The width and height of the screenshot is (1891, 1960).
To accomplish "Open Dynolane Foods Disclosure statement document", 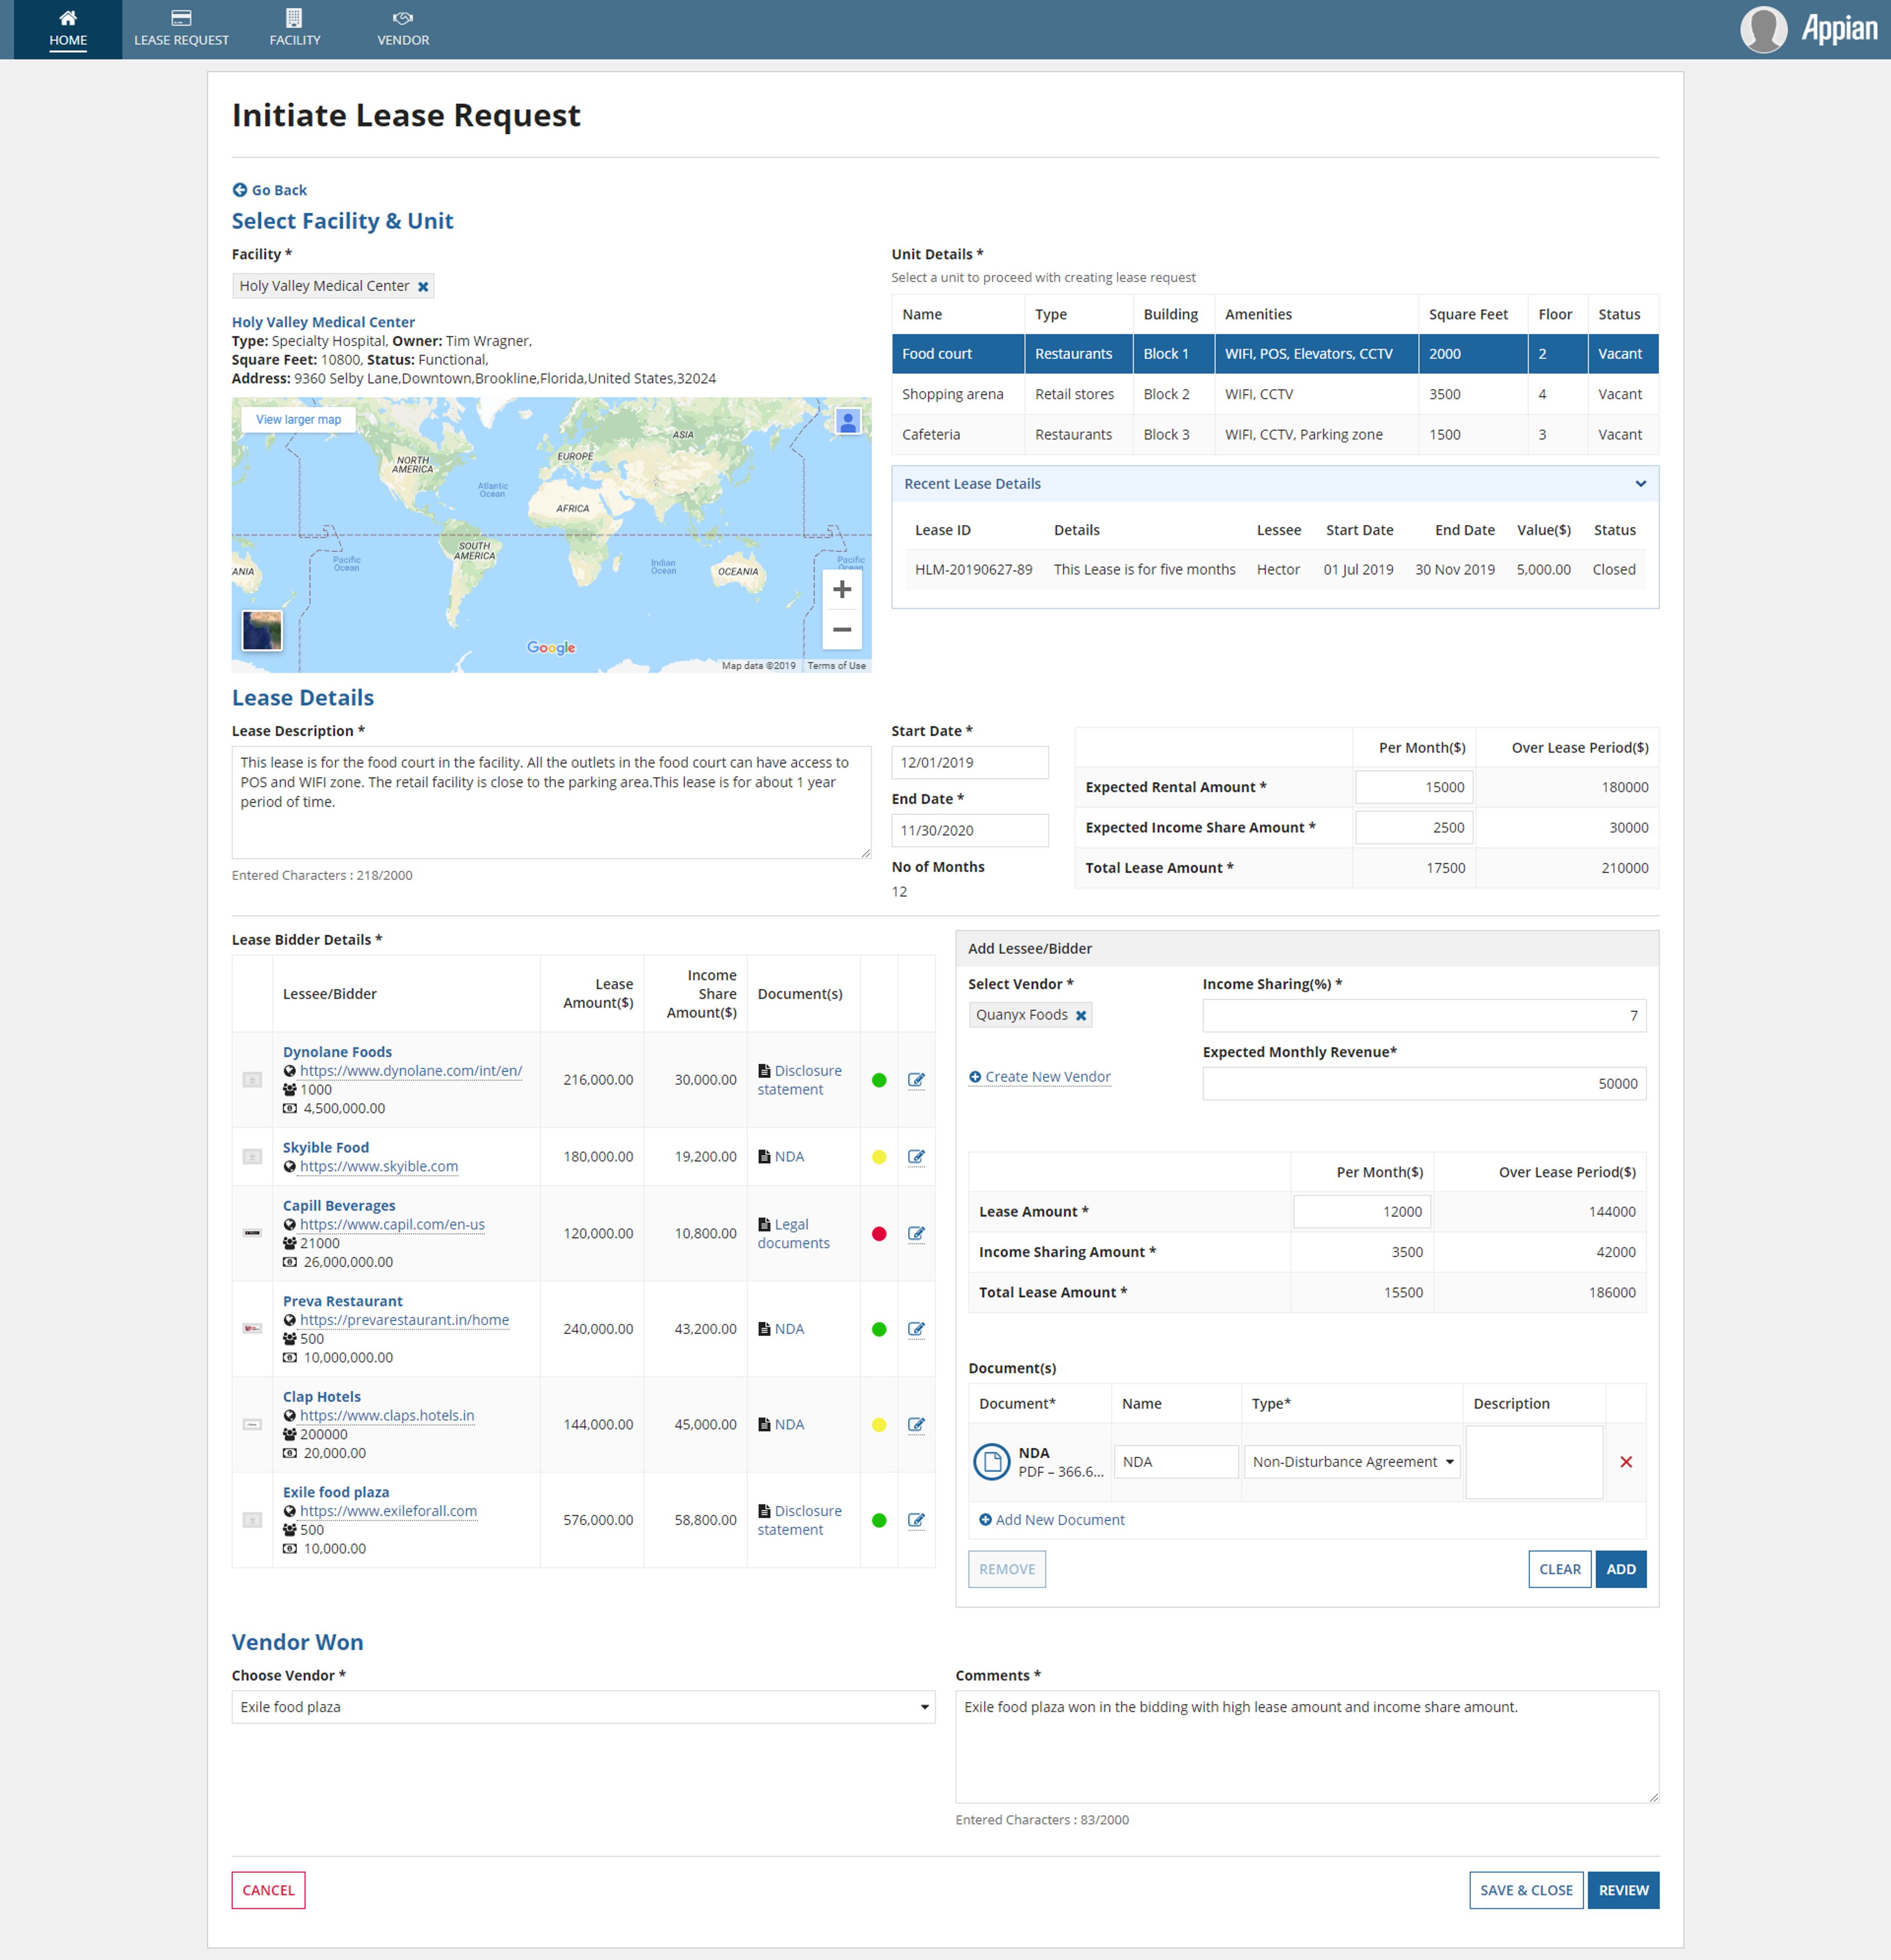I will click(800, 1080).
